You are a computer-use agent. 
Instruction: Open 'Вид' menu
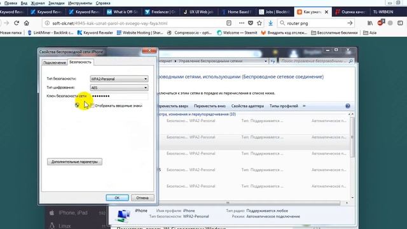[x=24, y=3]
